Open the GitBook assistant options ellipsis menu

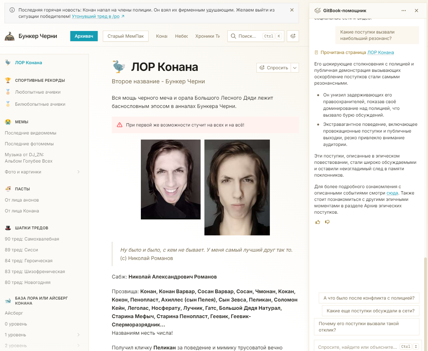[x=404, y=11]
